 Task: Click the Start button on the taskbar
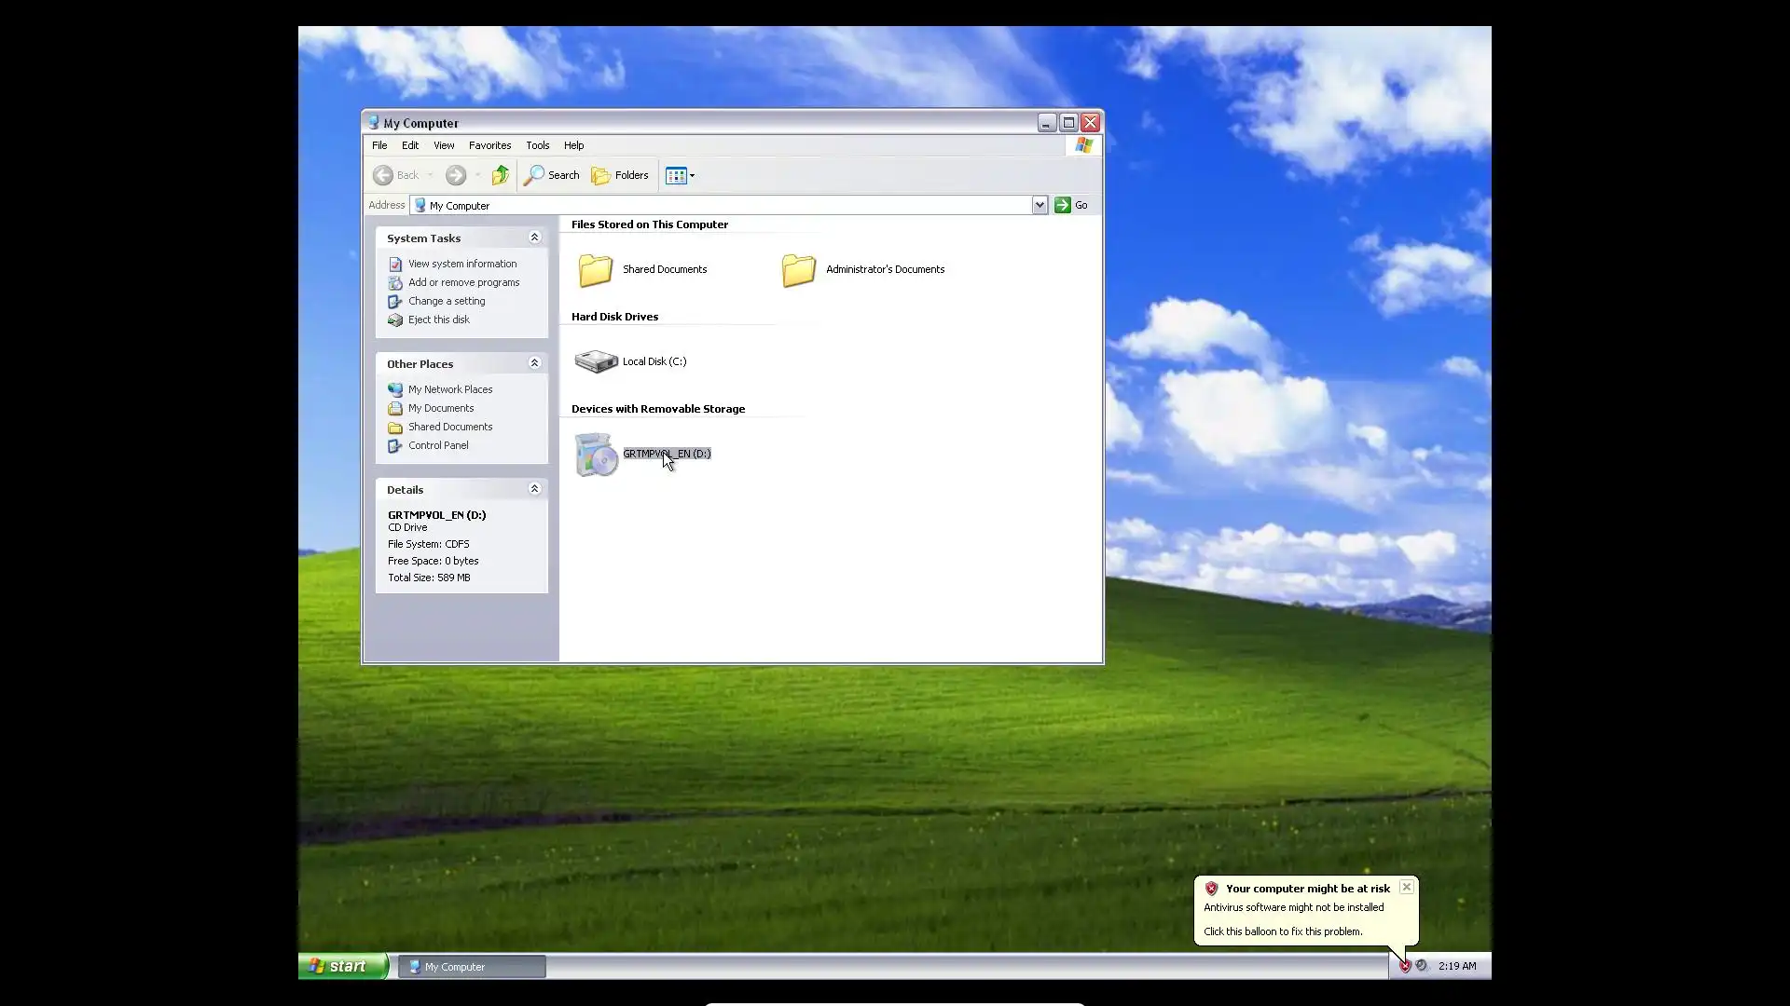(342, 966)
